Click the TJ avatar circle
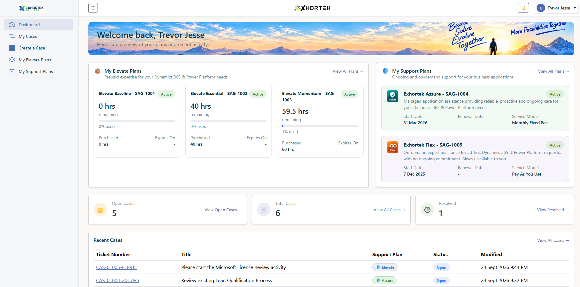The width and height of the screenshot is (580, 287). [x=541, y=8]
